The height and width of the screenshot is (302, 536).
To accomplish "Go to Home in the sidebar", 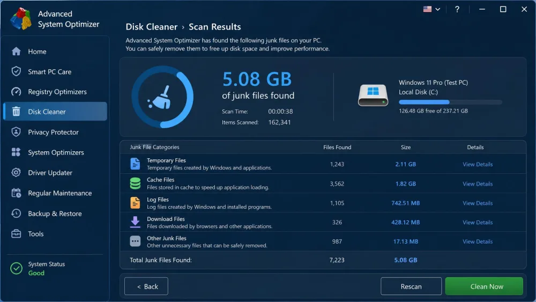I will pos(55,51).
